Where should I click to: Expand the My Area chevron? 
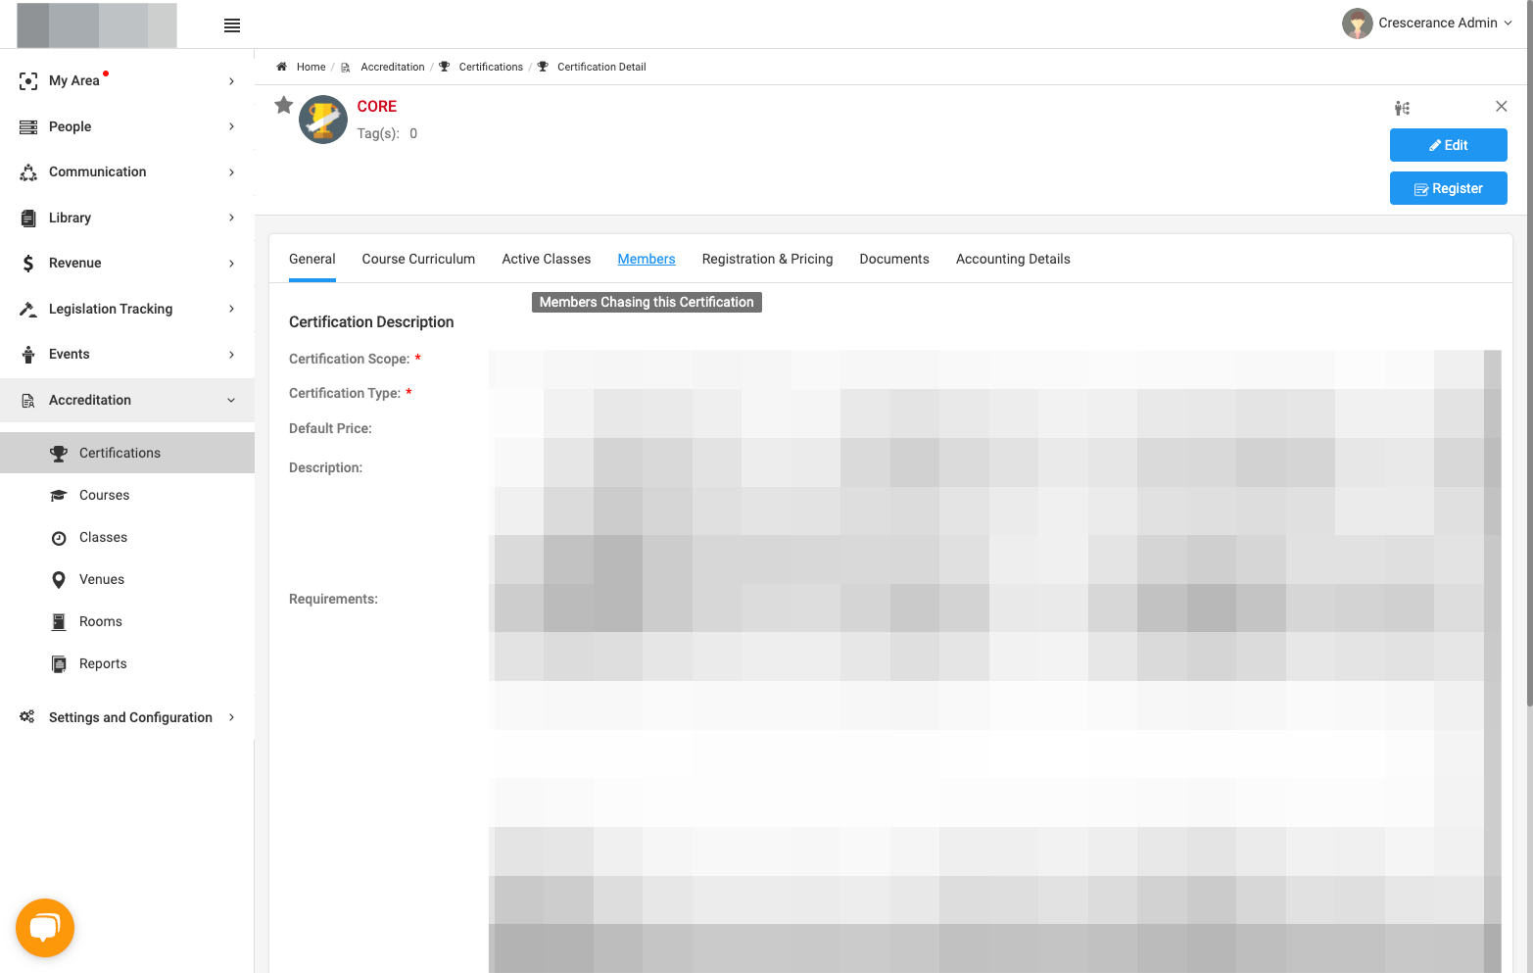pos(231,81)
